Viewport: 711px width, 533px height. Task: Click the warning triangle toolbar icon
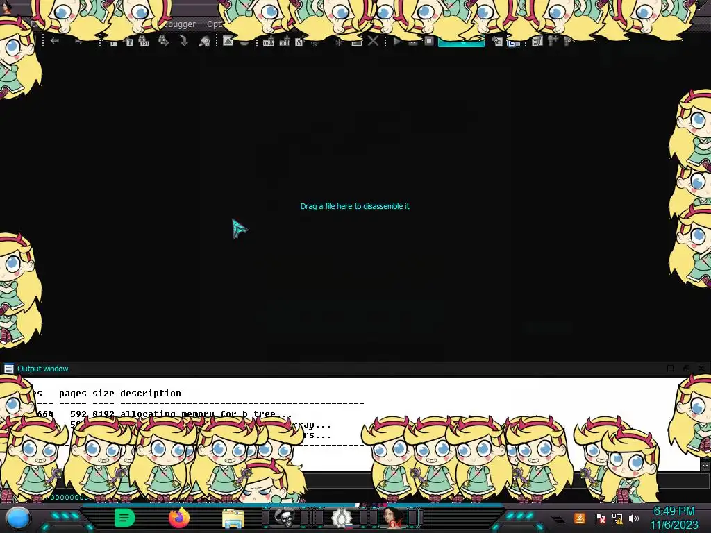(228, 41)
